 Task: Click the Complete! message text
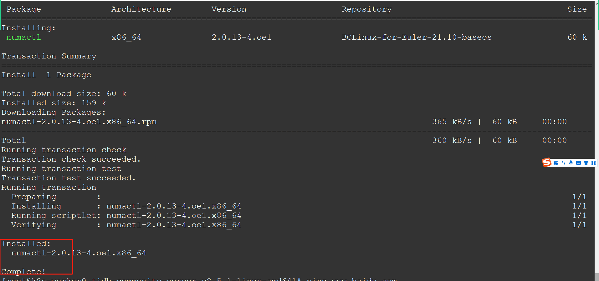tap(23, 271)
